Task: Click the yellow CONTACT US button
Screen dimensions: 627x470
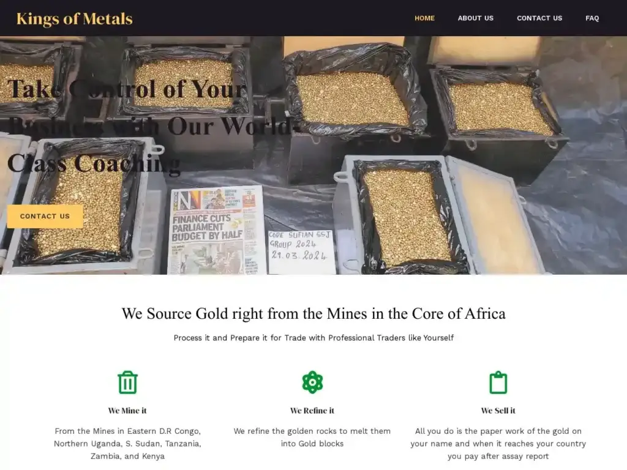Action: pyautogui.click(x=45, y=216)
